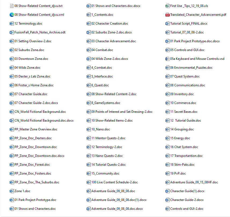Select 09 Points of Interest and Set Dressing-2.doc
Image resolution: width=230 pixels, height=217 pixels.
coord(120,112)
